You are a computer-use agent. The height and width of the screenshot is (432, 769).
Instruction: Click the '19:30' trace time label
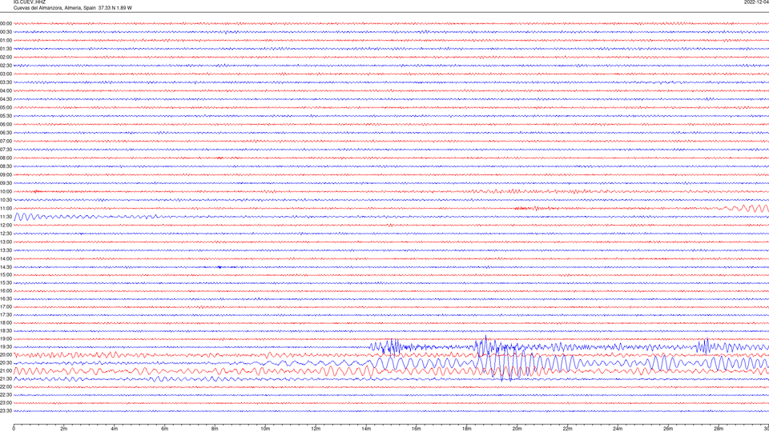(6, 346)
